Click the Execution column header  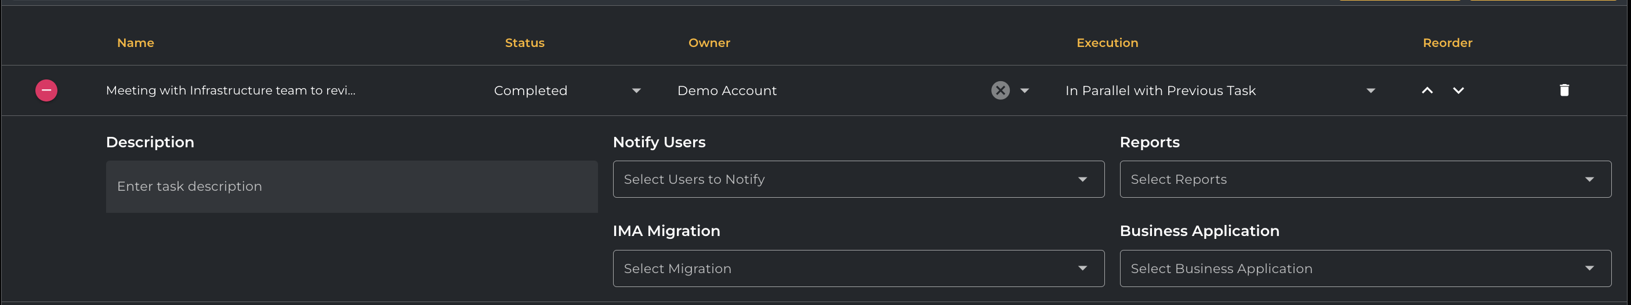1107,43
